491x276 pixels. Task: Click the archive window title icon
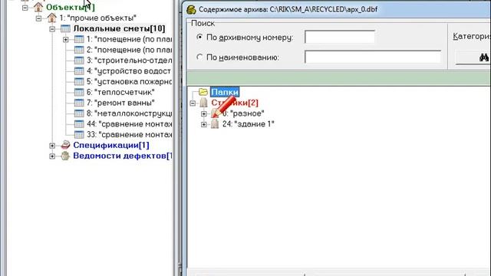click(x=191, y=10)
